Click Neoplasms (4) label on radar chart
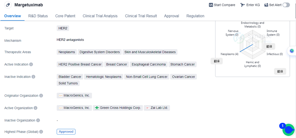Viewport: 296px width, 138px height. coord(230,54)
